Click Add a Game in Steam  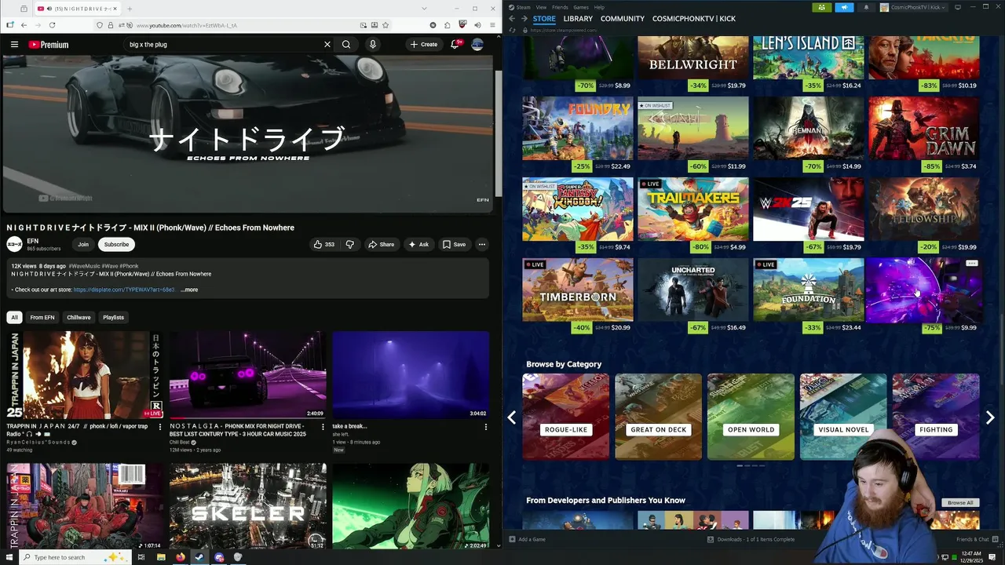pyautogui.click(x=527, y=539)
